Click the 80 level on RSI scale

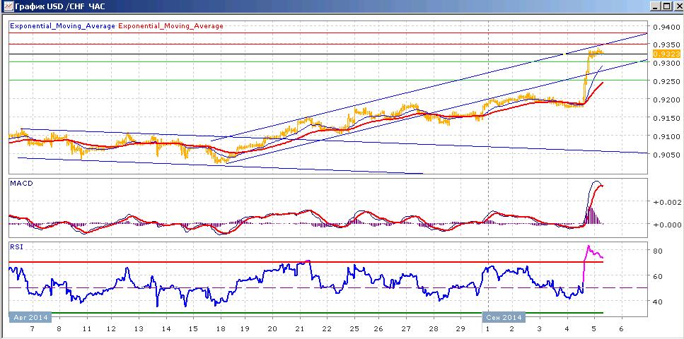(x=657, y=251)
